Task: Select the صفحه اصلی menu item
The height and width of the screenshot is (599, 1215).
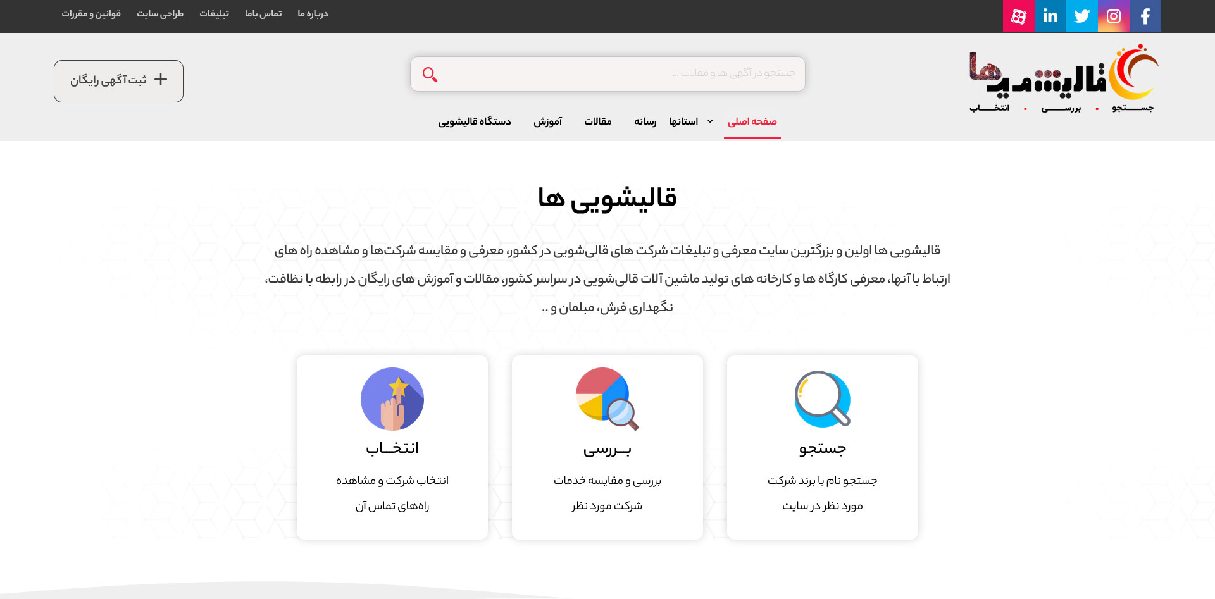Action: pyautogui.click(x=752, y=121)
